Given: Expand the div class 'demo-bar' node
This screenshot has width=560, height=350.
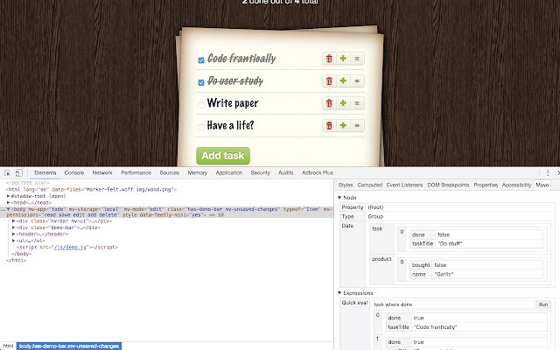Looking at the screenshot, I should pos(14,227).
